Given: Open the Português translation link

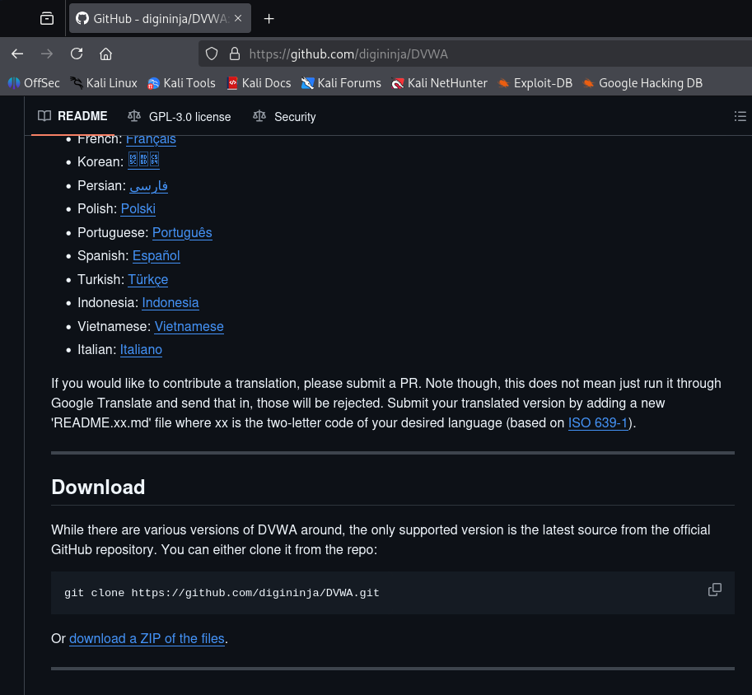Looking at the screenshot, I should click(x=182, y=232).
